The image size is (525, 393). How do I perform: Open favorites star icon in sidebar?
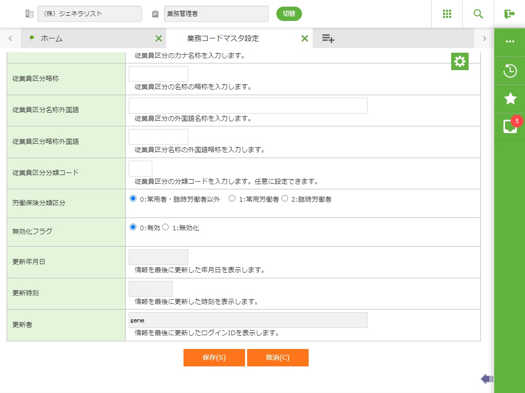tap(510, 99)
